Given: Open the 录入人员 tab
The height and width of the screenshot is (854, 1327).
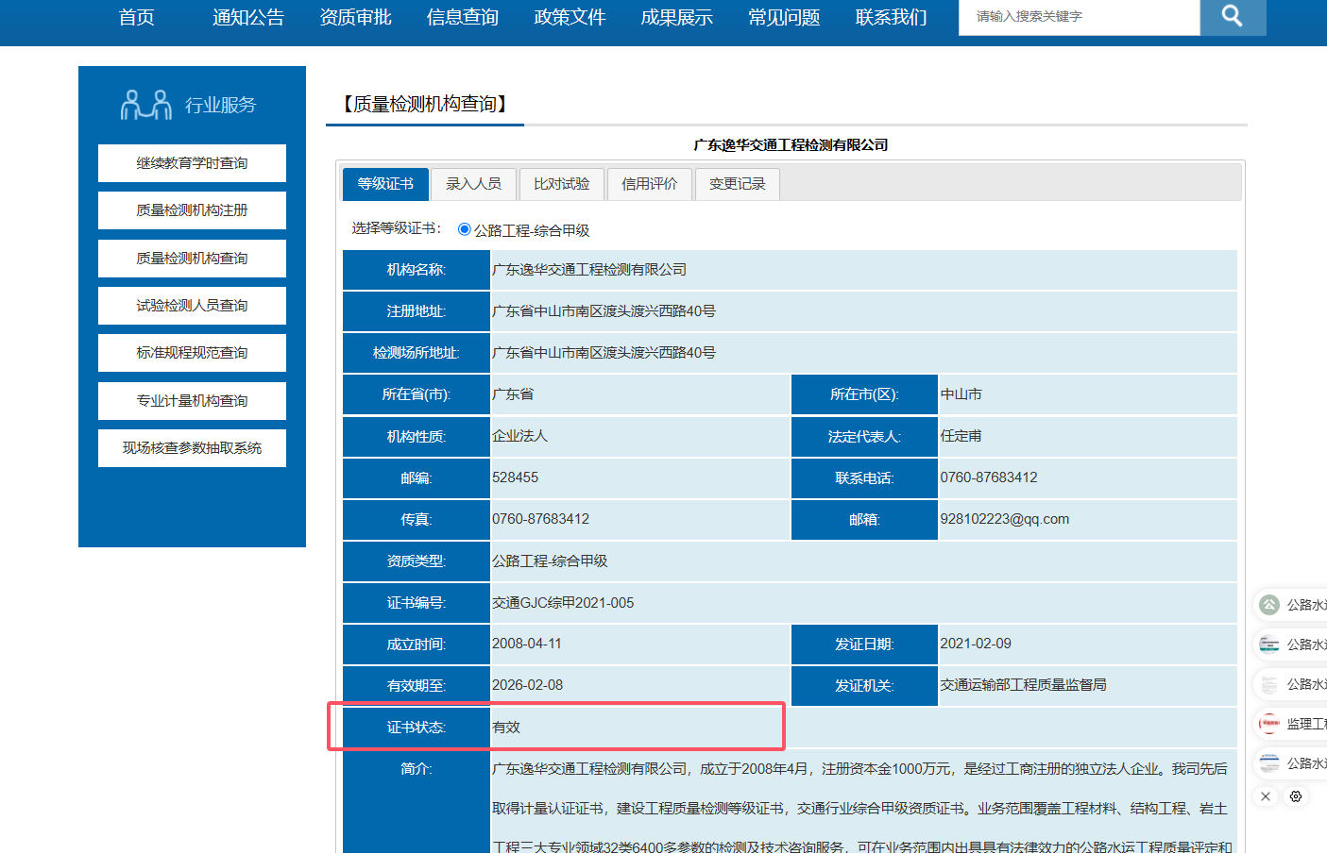Looking at the screenshot, I should [473, 184].
